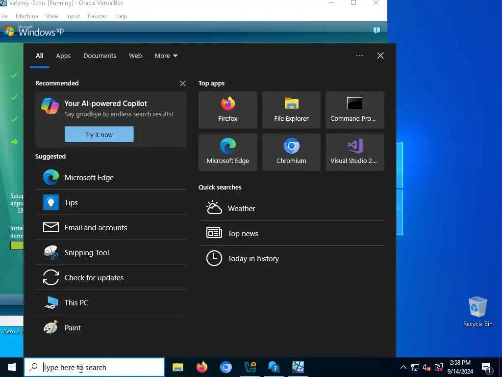Viewport: 502px width, 377px height.
Task: Open Firefox from Top apps
Action: coord(227,110)
